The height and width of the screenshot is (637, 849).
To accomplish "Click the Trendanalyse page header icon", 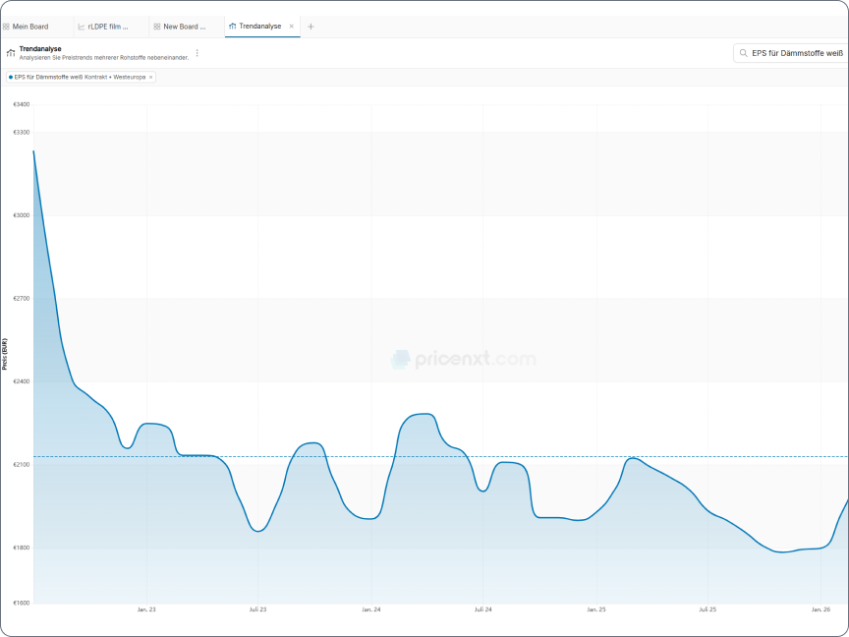I will [x=10, y=53].
